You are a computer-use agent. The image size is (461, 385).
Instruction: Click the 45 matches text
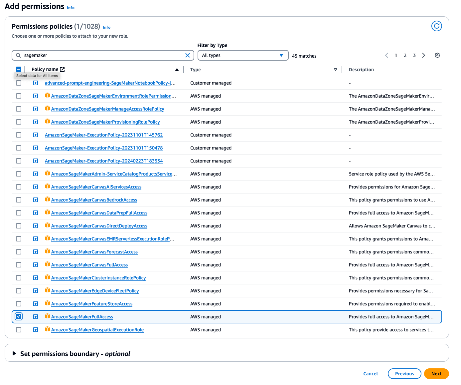[x=304, y=56]
